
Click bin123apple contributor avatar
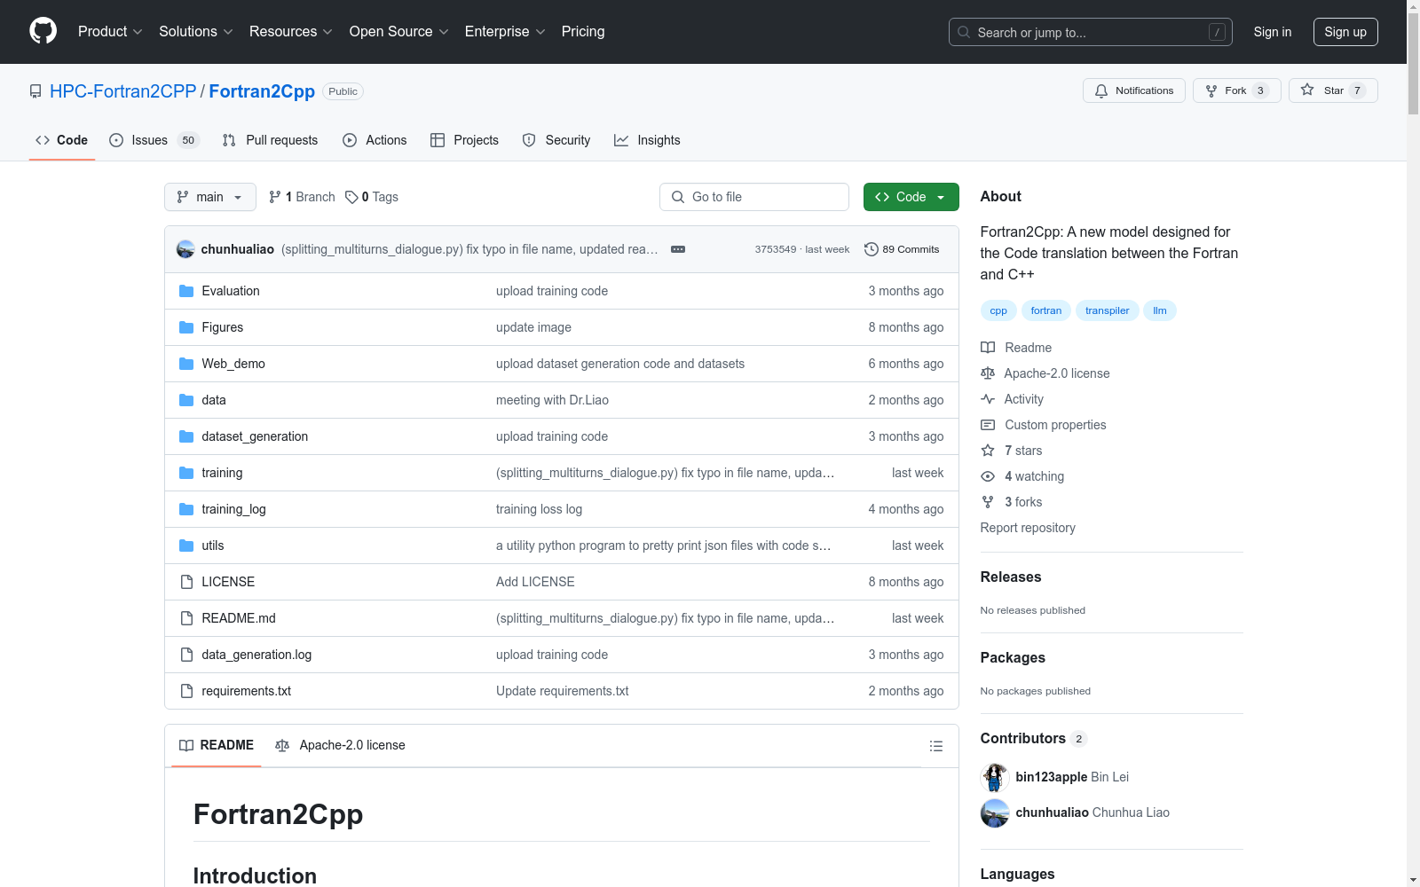tap(995, 777)
